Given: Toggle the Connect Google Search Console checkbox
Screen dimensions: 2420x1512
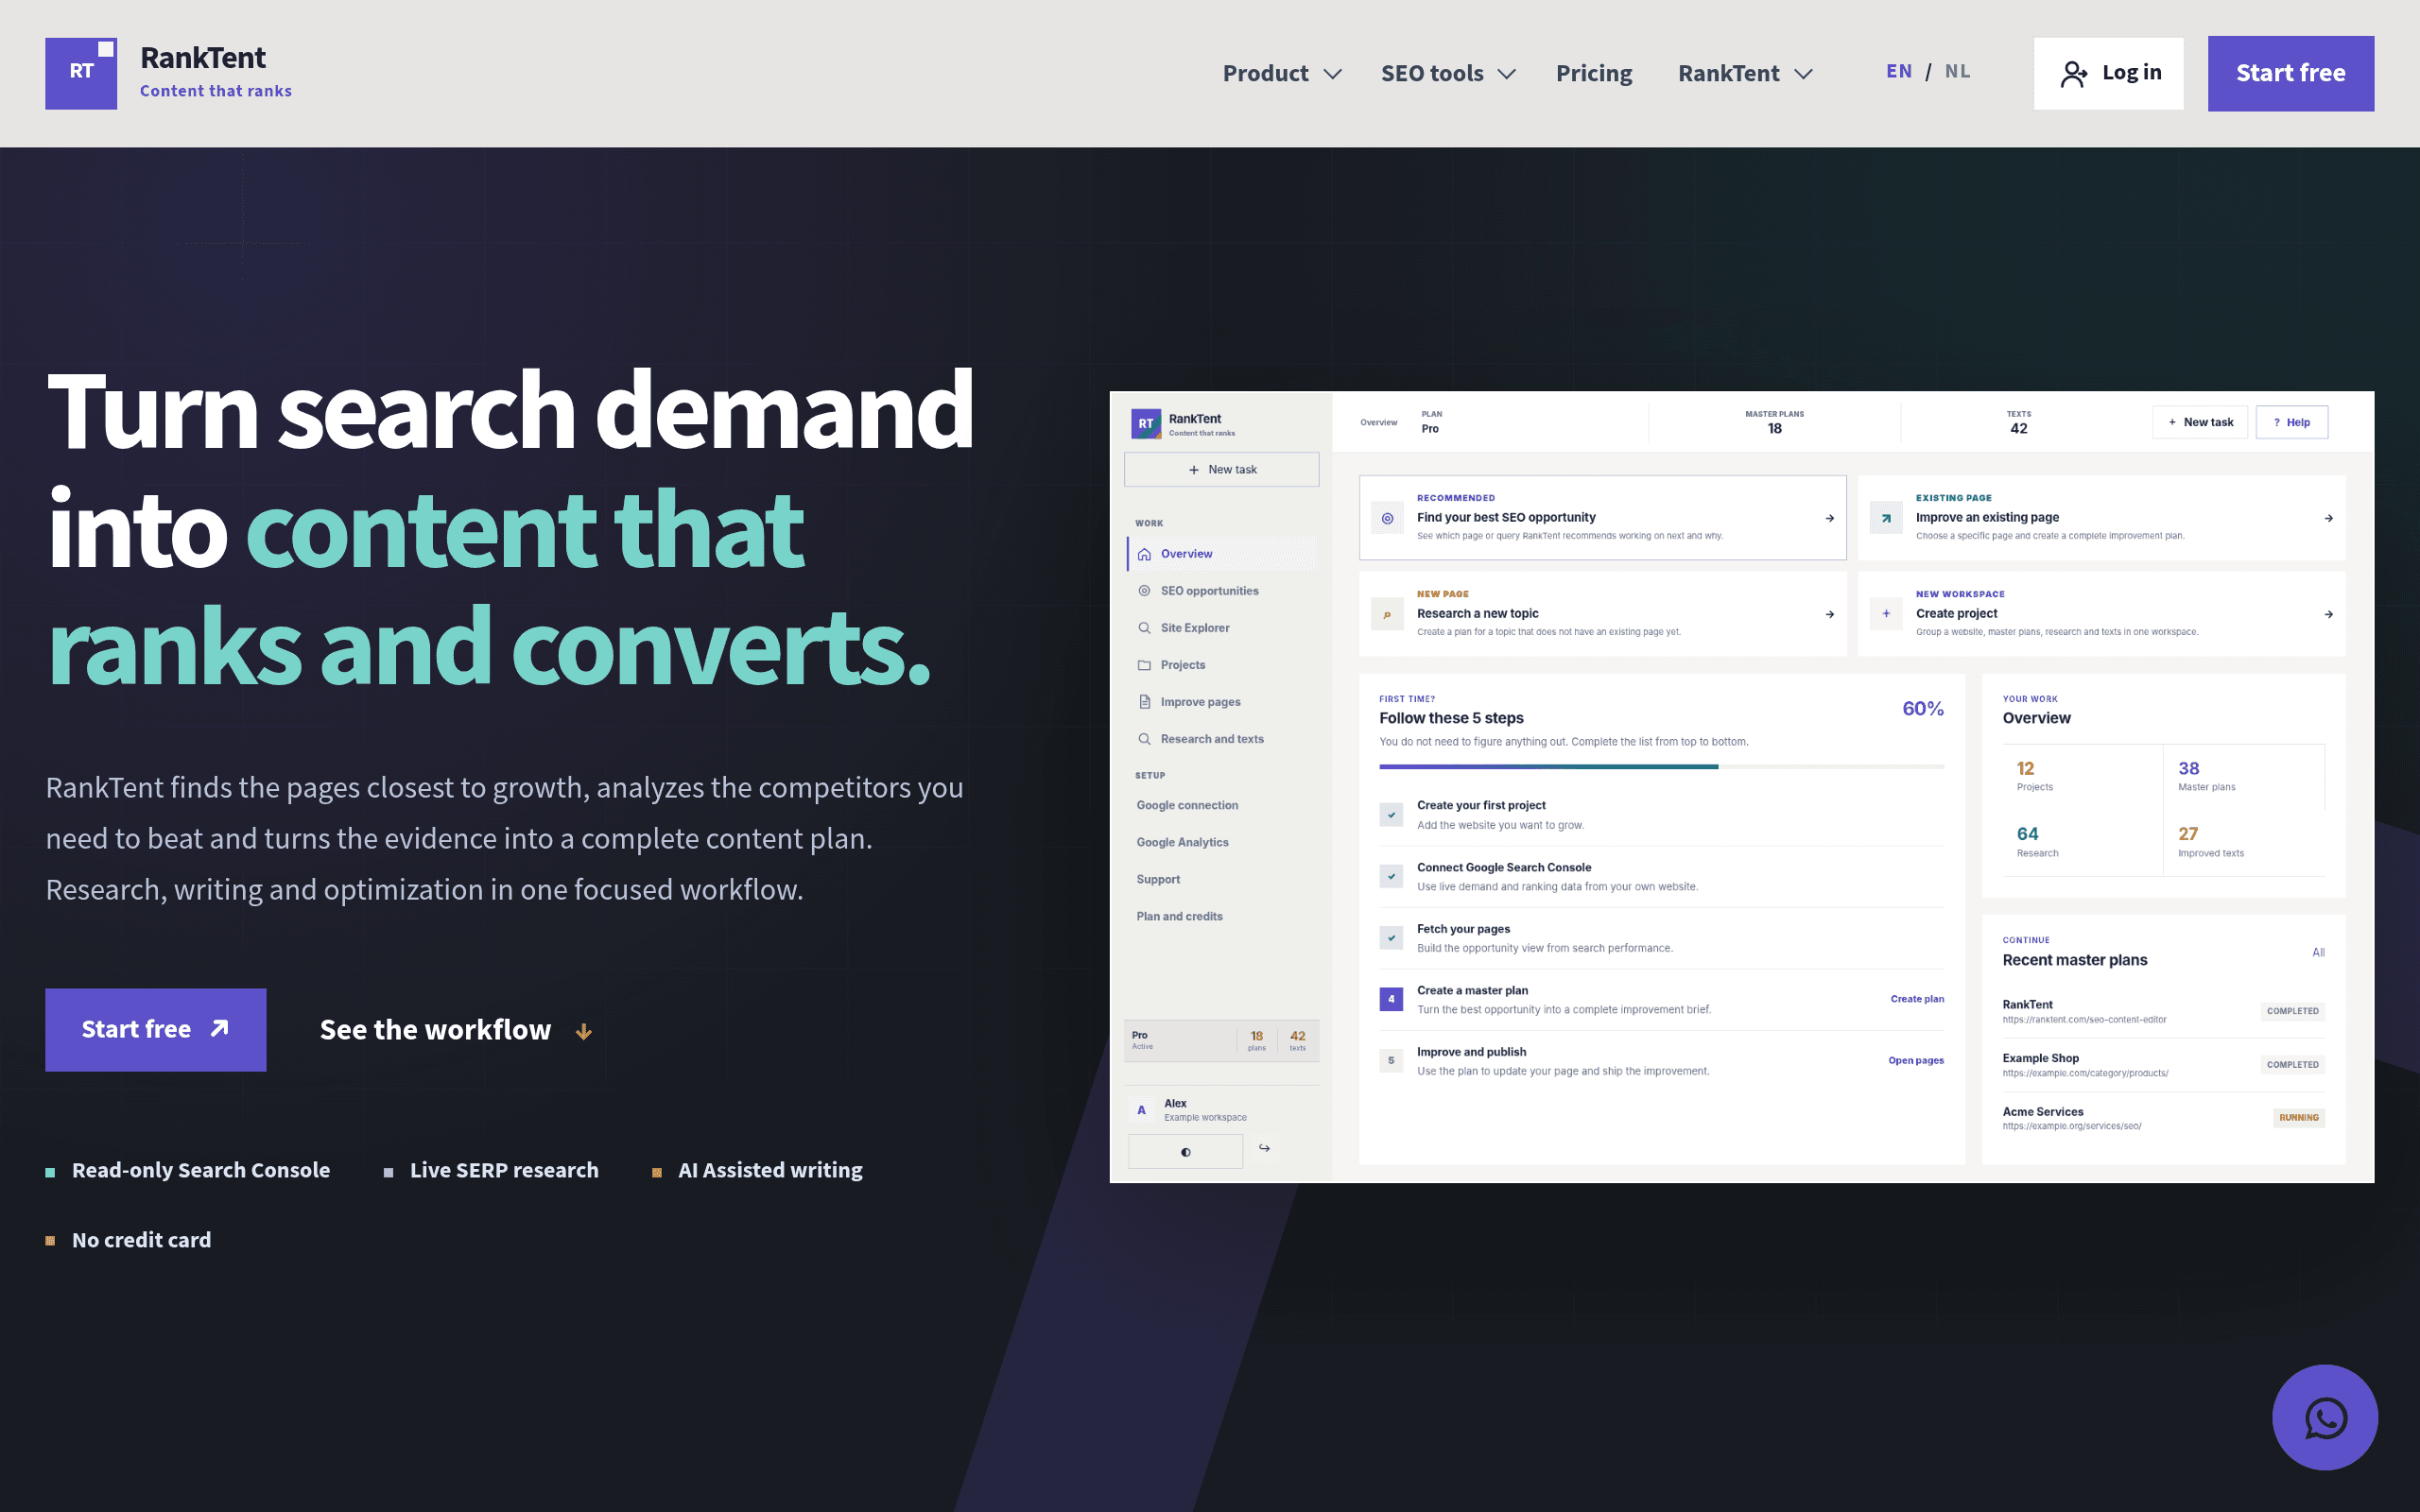Looking at the screenshot, I should point(1391,876).
